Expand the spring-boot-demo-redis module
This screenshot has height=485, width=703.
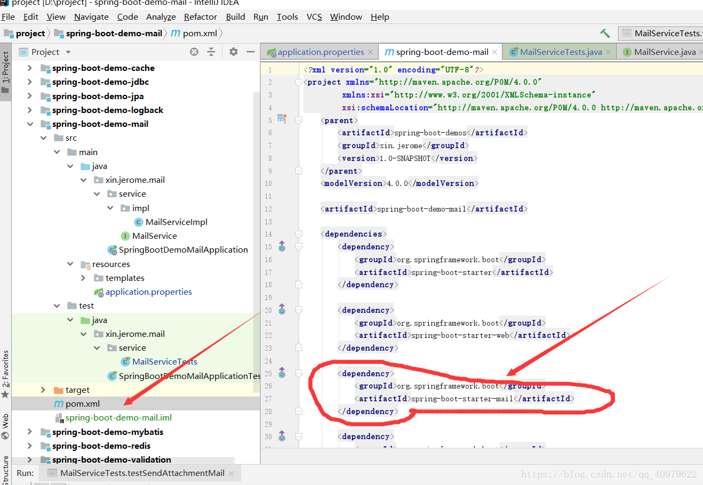[30, 446]
